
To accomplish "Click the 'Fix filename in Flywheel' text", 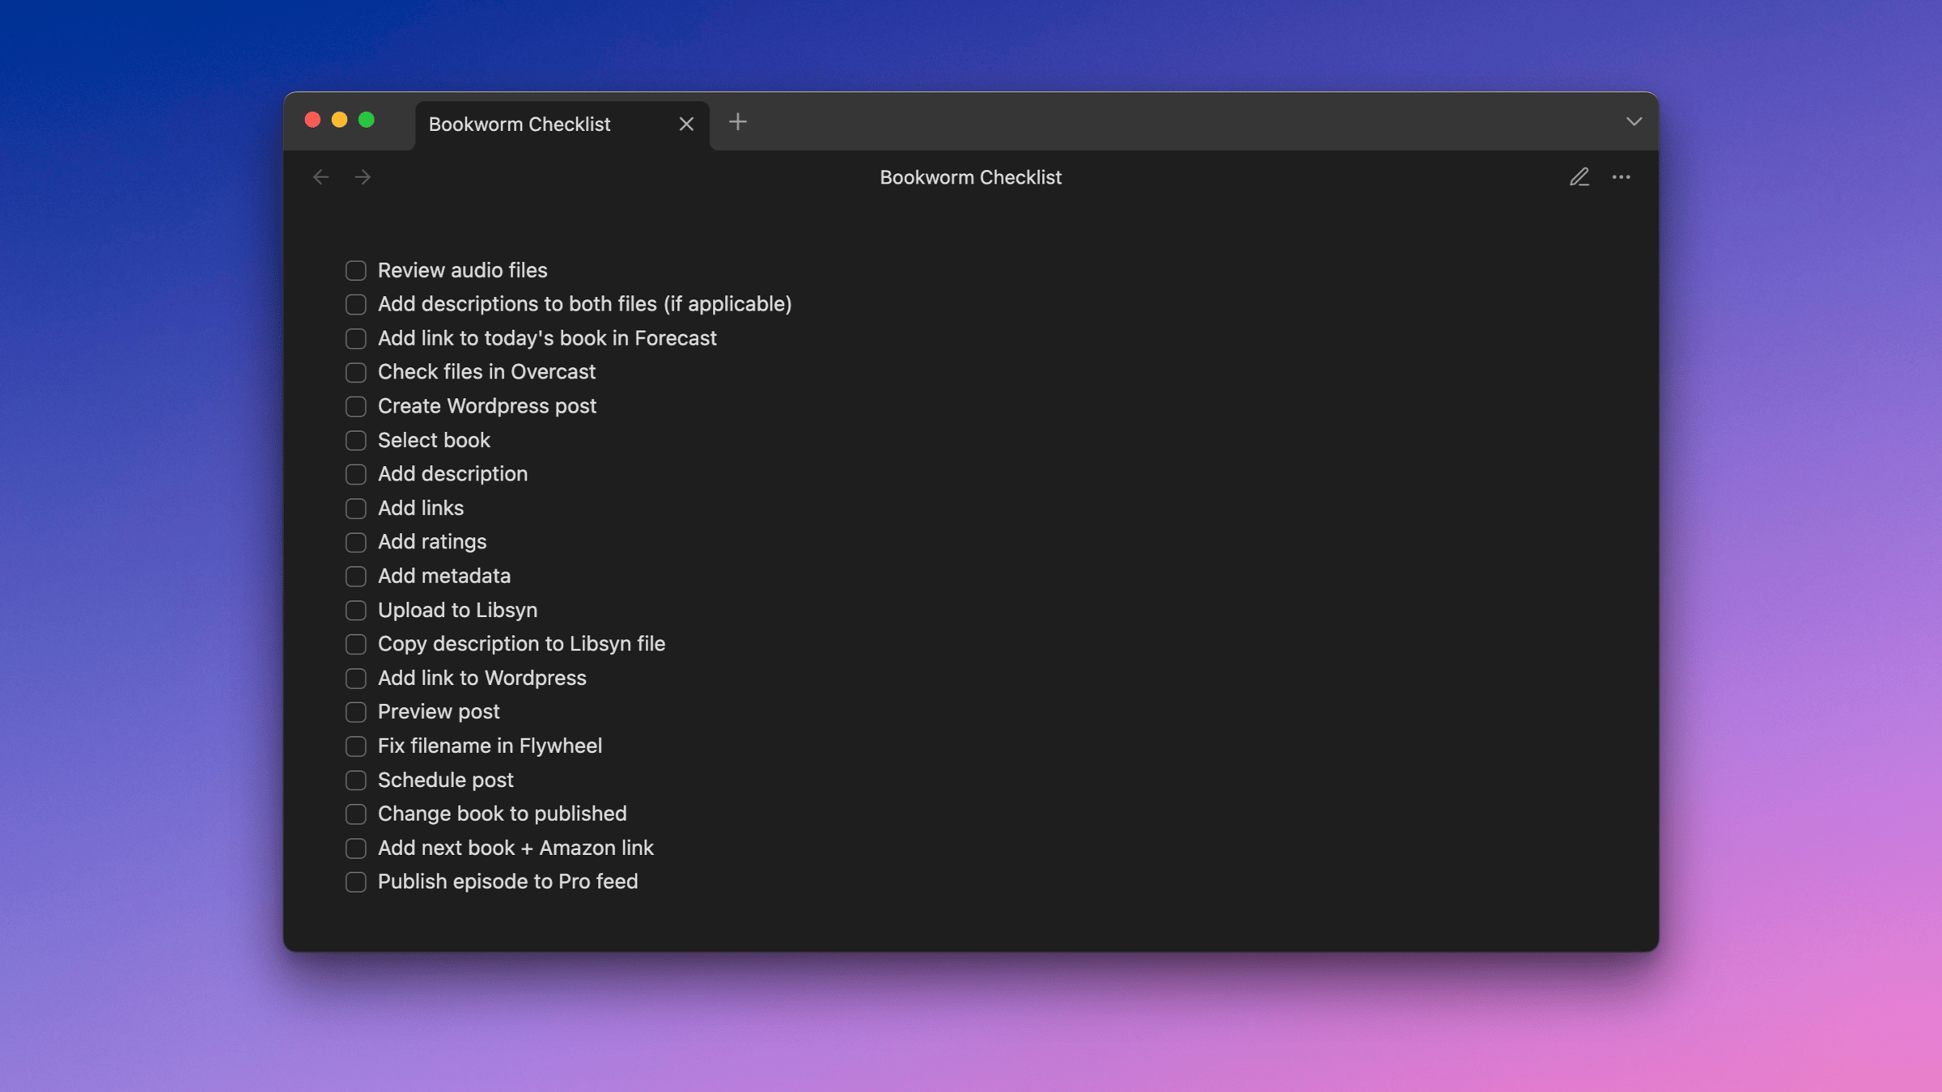I will [x=490, y=746].
